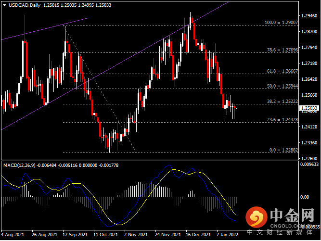This screenshot has height=241, width=321.
Task: Click the 26 Aug 2021 date label
Action: coord(44,234)
